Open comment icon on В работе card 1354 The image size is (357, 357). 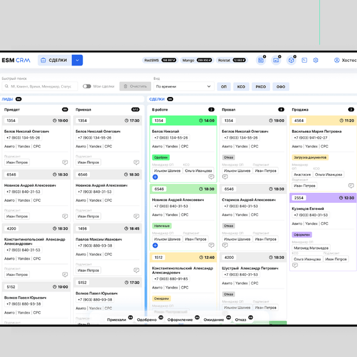pyautogui.click(x=211, y=177)
